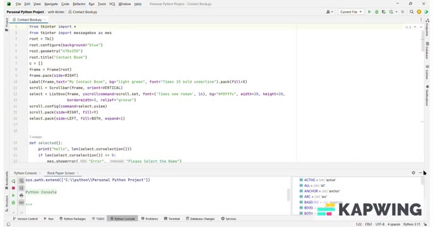Expand the profiler run options arrow
The image size is (433, 227).
coord(396,12)
